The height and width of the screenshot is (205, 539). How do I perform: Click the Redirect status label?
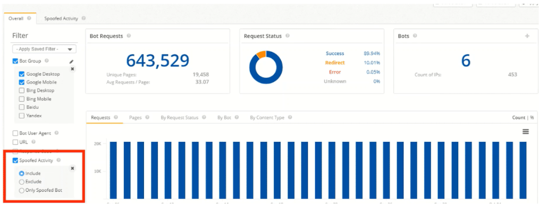click(x=335, y=63)
